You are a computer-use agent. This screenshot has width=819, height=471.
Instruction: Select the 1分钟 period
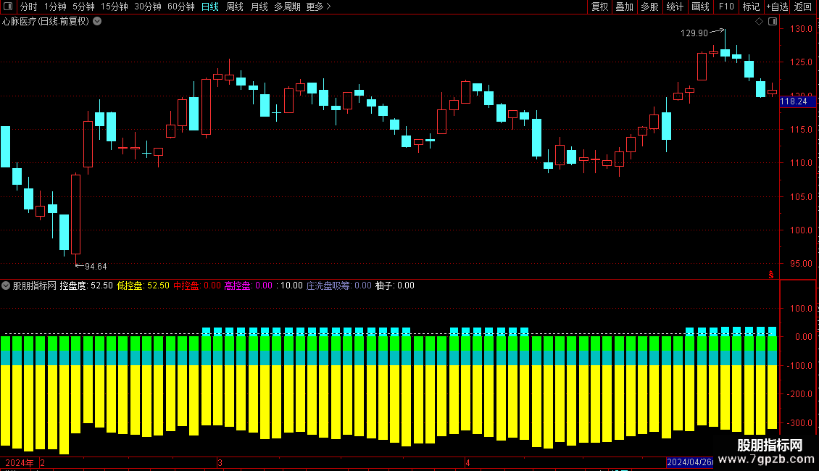click(55, 7)
